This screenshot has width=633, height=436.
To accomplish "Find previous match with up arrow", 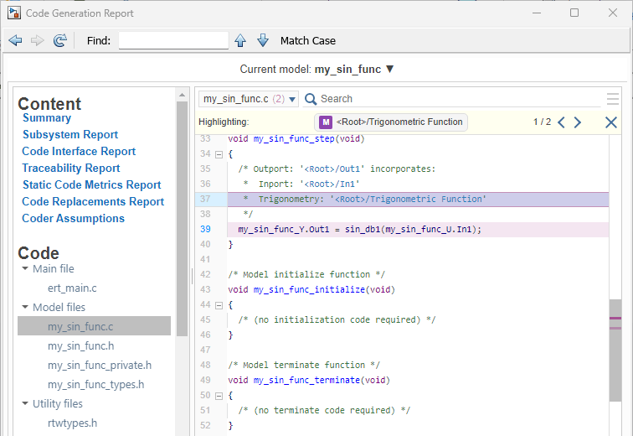I will tap(240, 40).
